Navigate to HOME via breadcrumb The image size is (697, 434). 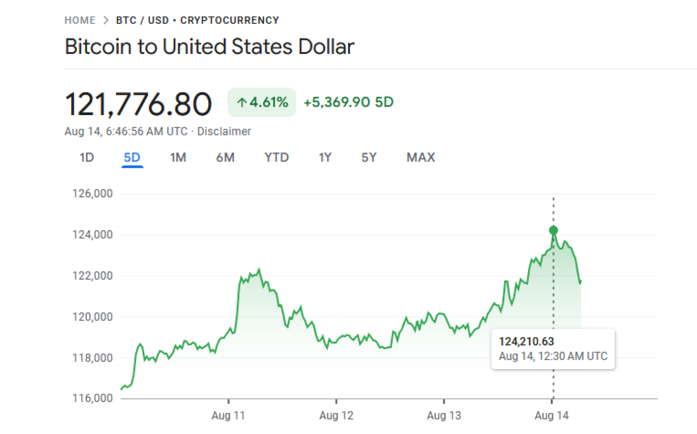80,20
